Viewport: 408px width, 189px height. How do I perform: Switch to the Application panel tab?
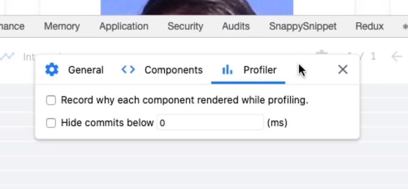tap(124, 26)
